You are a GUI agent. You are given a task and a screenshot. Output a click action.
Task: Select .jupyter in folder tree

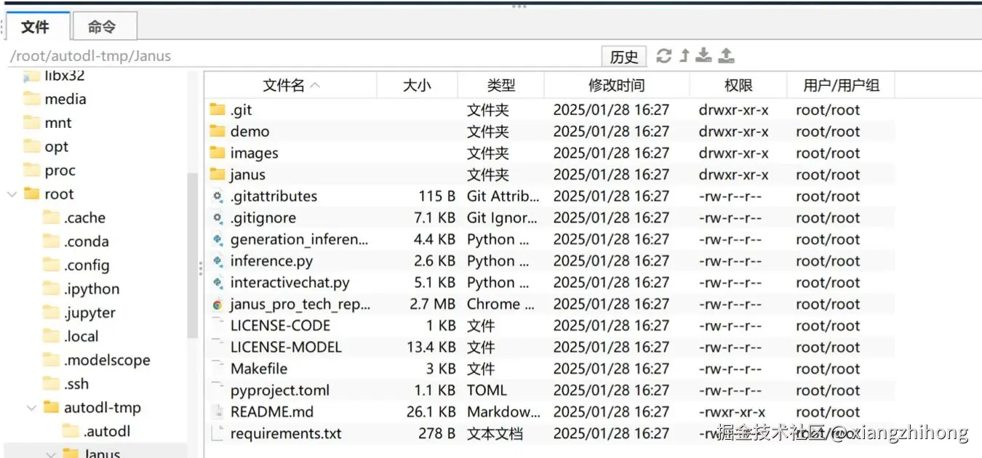click(x=89, y=313)
